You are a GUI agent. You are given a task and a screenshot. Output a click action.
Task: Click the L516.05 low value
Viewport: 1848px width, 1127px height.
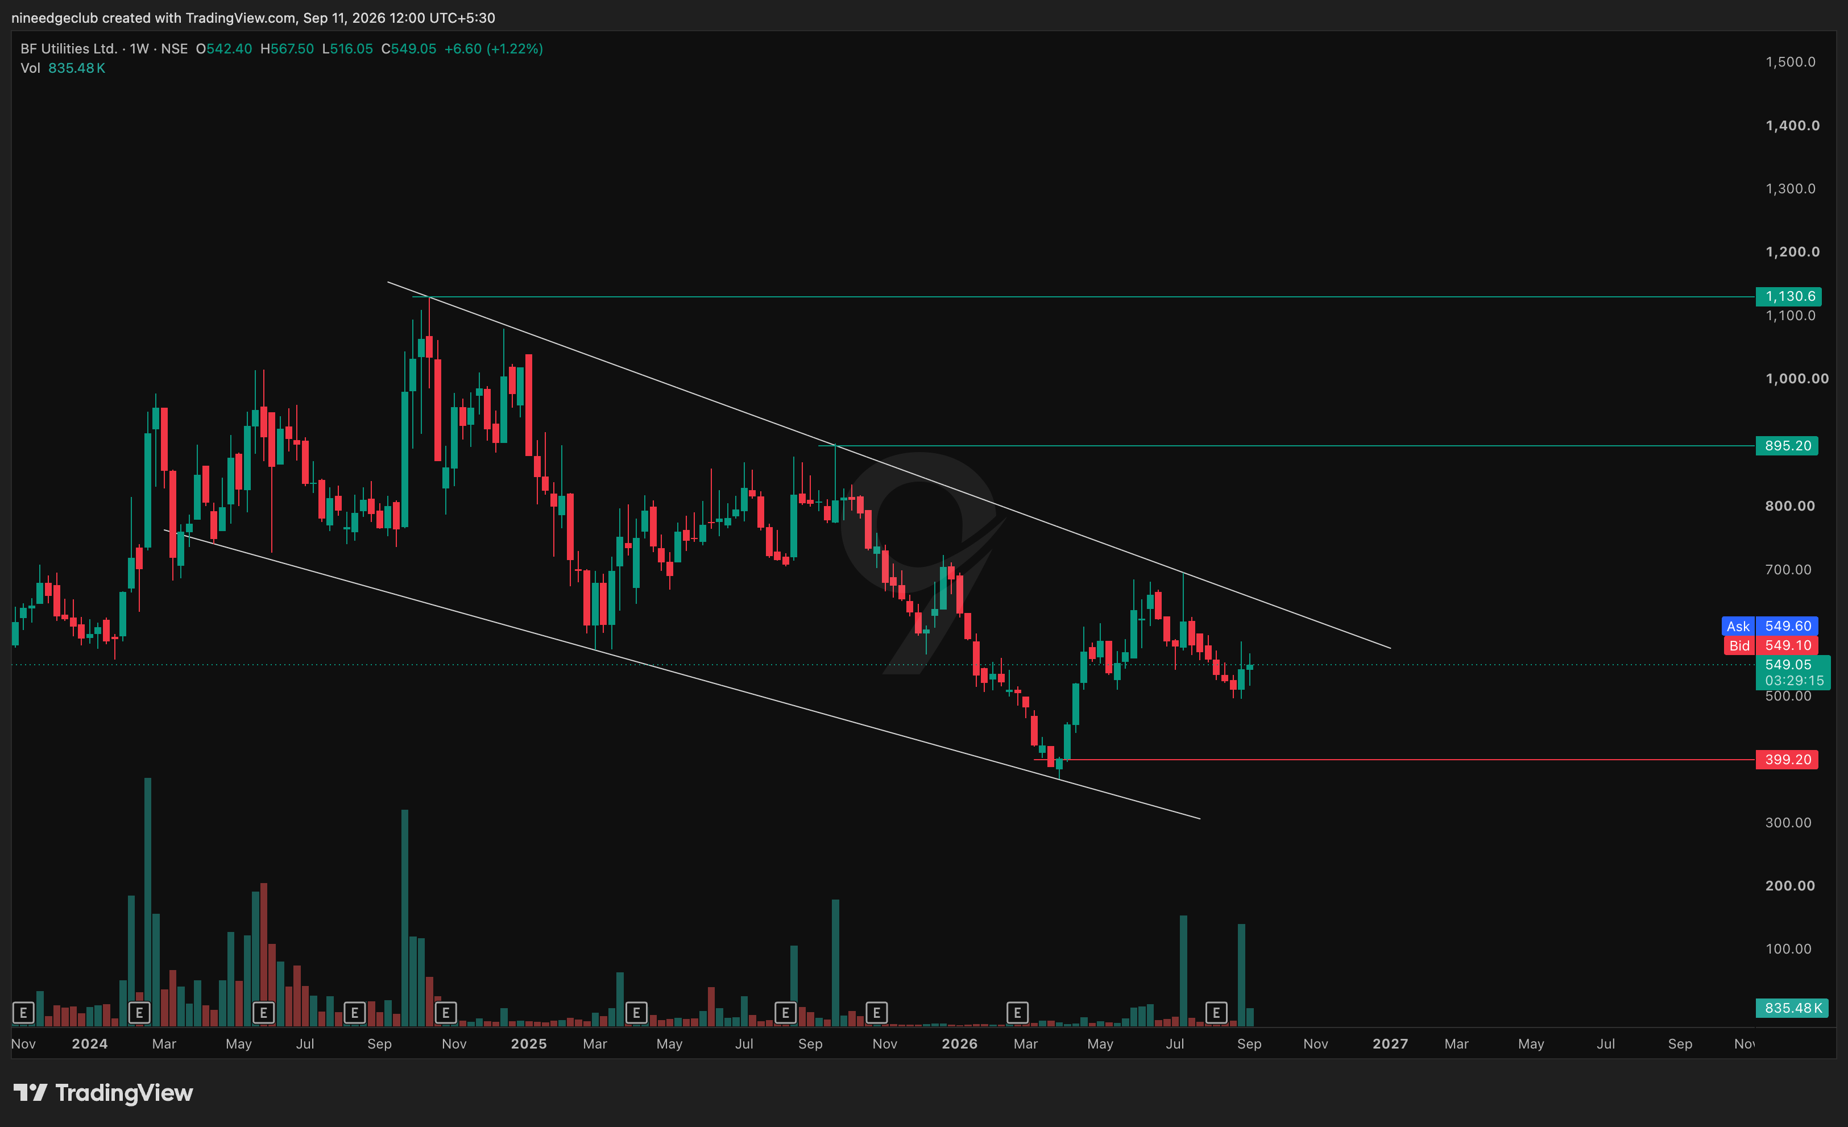click(347, 49)
